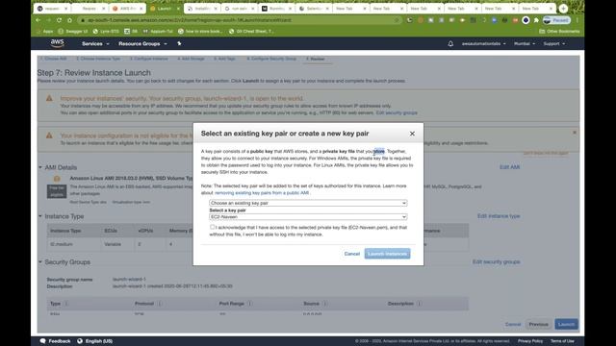Go to wizard step 6 Configure Security Group

(271, 59)
